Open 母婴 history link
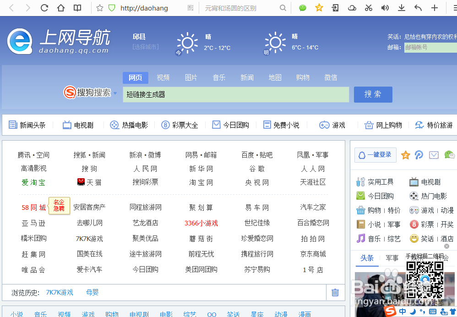This screenshot has height=317, width=457. click(x=92, y=292)
